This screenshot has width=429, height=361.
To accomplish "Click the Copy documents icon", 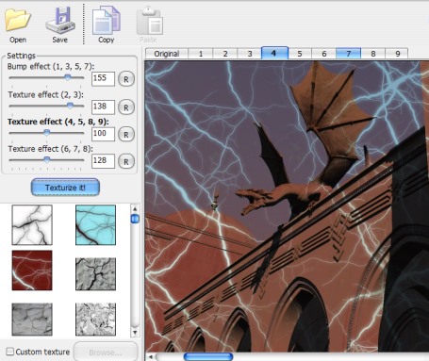I will [x=107, y=21].
